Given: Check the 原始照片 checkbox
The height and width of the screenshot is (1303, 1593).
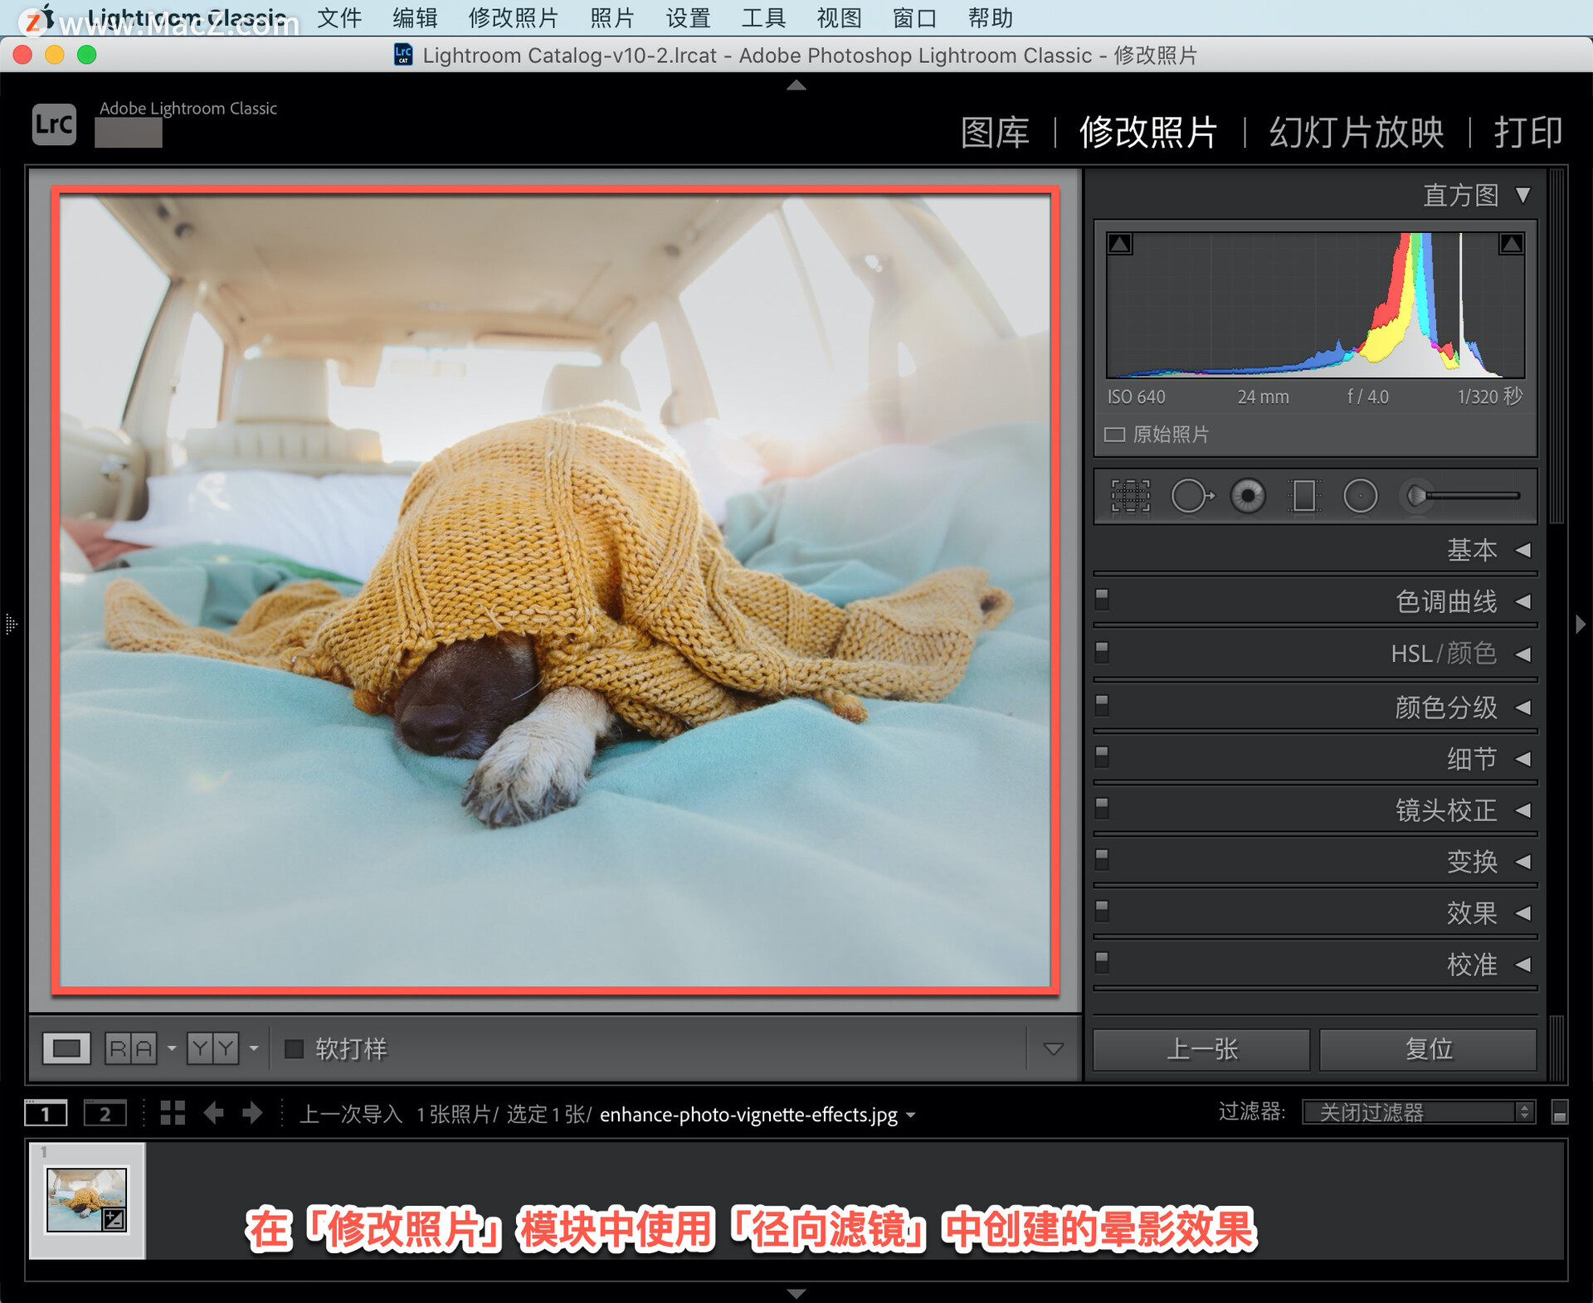Looking at the screenshot, I should (x=1114, y=435).
